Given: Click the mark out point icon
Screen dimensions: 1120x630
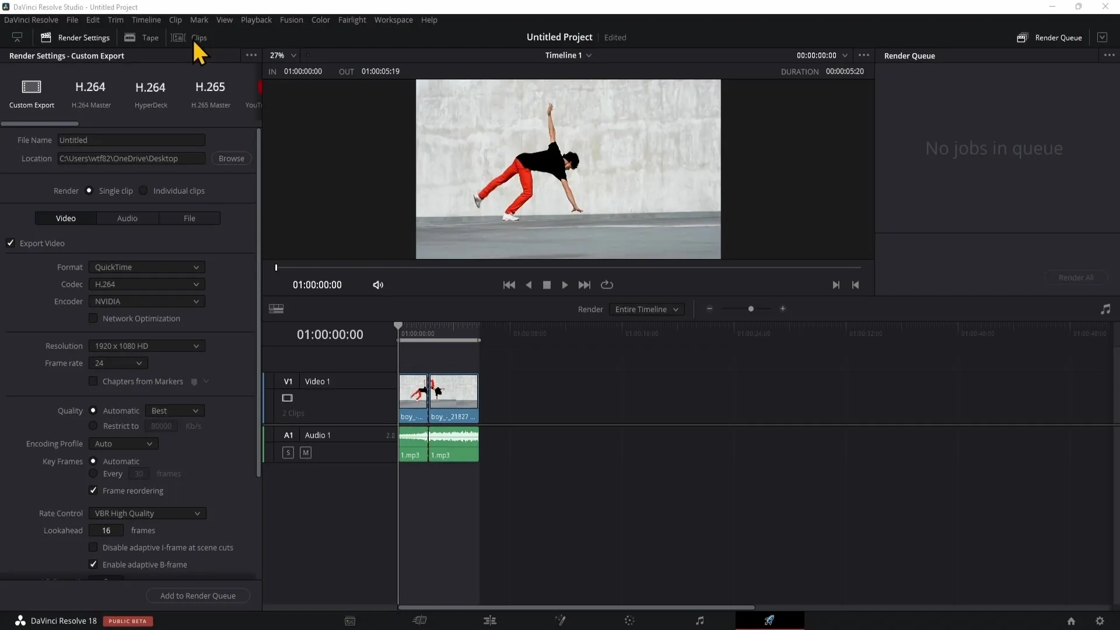Looking at the screenshot, I should 855,285.
